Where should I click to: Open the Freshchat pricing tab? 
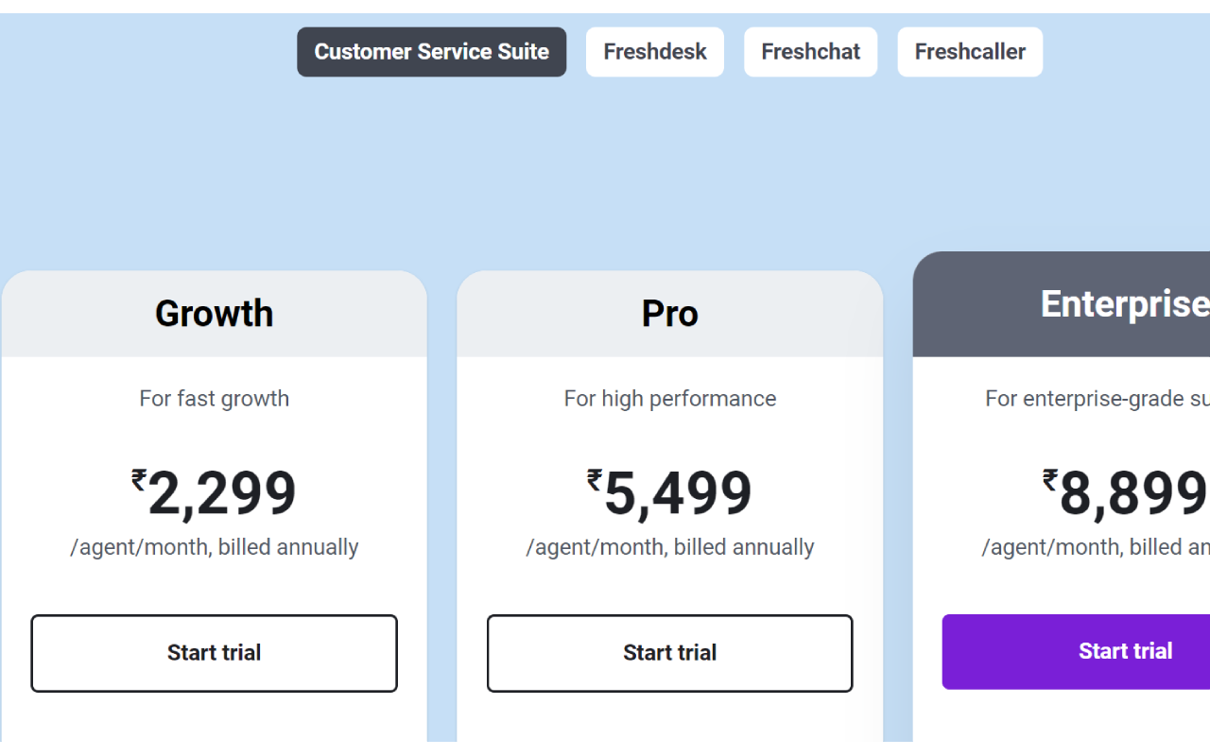pyautogui.click(x=810, y=52)
